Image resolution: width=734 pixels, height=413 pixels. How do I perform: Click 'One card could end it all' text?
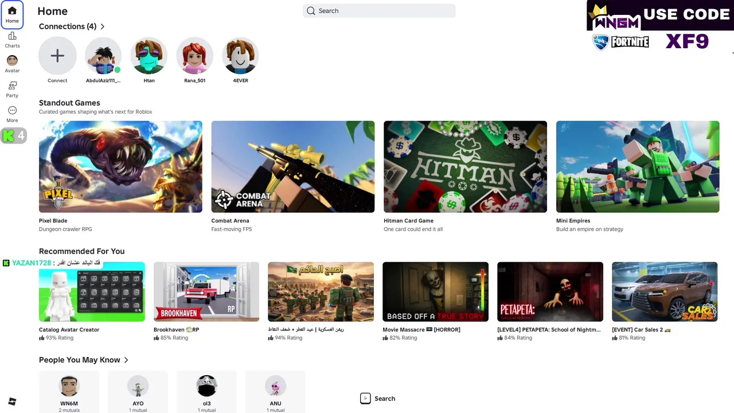click(x=413, y=229)
